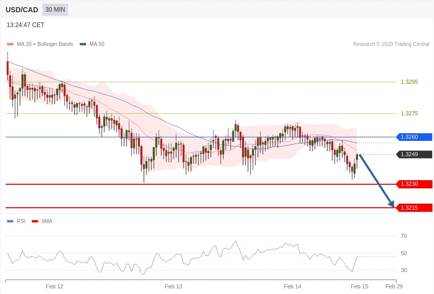Click the green 1.3275 resistance label
This screenshot has width=434, height=294.
point(409,113)
